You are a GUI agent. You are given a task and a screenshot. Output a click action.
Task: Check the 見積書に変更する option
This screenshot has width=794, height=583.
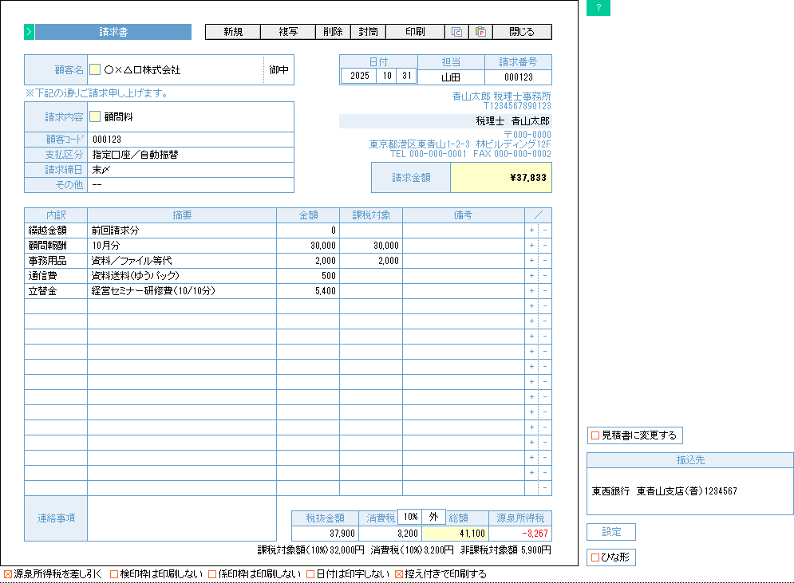pos(595,435)
